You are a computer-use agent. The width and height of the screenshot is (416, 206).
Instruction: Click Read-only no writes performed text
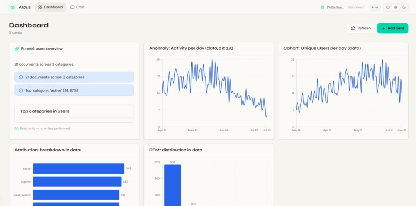45,128
